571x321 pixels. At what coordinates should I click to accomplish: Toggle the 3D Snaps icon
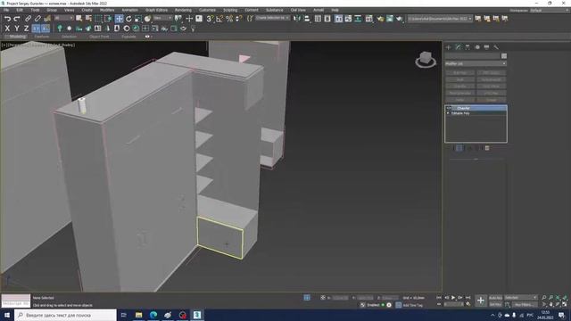211,19
